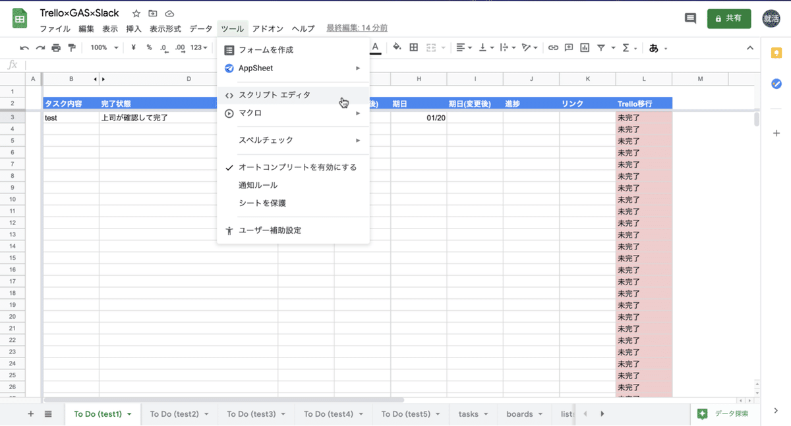
Task: Open horizontal align dropdown
Action: tap(464, 47)
